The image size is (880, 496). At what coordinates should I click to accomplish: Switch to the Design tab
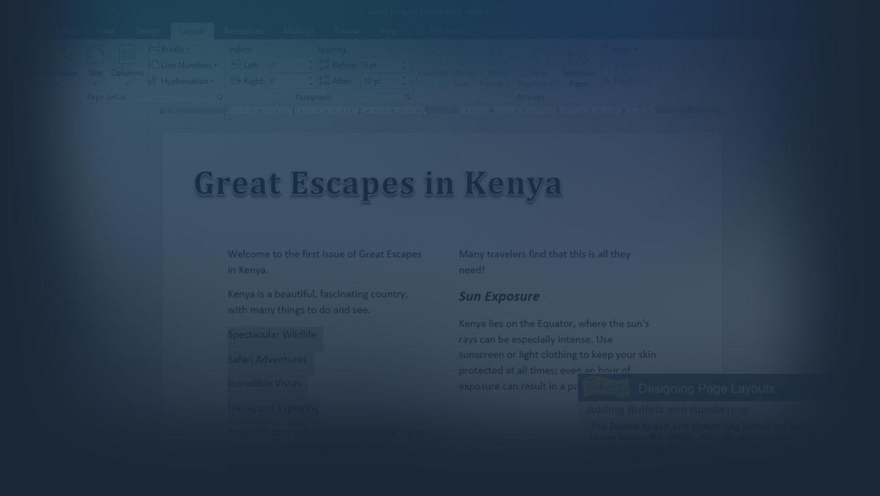[147, 31]
